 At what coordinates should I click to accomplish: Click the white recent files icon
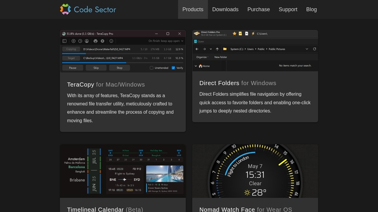(x=247, y=34)
